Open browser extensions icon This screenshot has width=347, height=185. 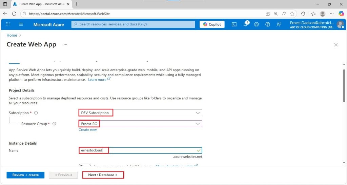[303, 14]
